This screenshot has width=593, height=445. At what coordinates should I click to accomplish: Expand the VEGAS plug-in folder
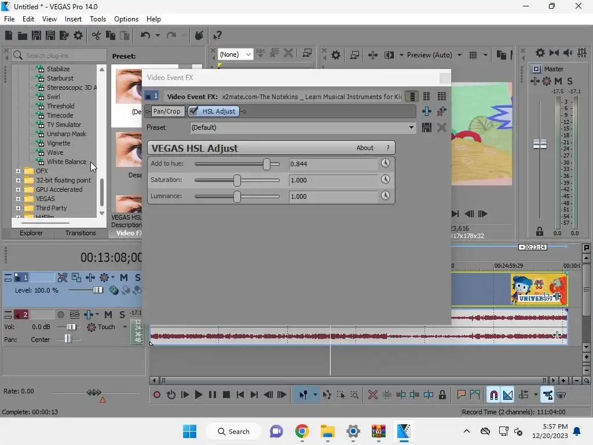coord(18,199)
